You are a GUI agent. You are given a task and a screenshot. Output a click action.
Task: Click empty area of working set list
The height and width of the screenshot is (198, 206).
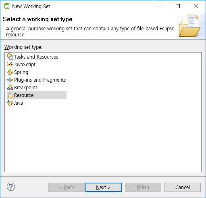pyautogui.click(x=103, y=139)
